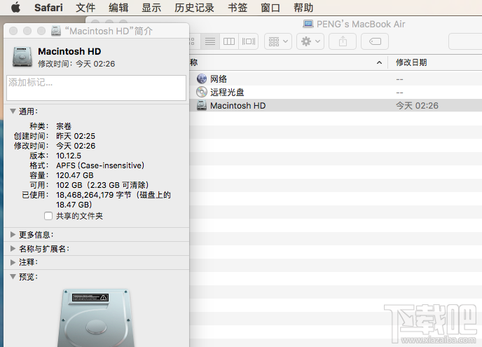Click the 昨天 02:25 creation time
Image resolution: width=482 pixels, height=347 pixels.
coord(76,136)
